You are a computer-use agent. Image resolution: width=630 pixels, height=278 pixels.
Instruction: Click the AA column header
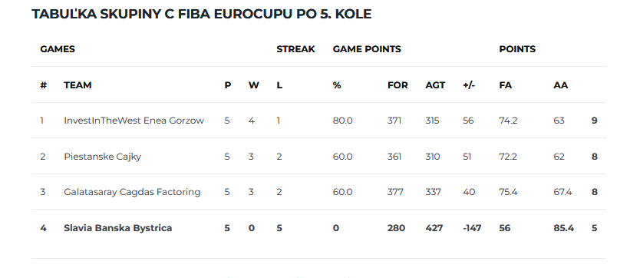(x=560, y=85)
